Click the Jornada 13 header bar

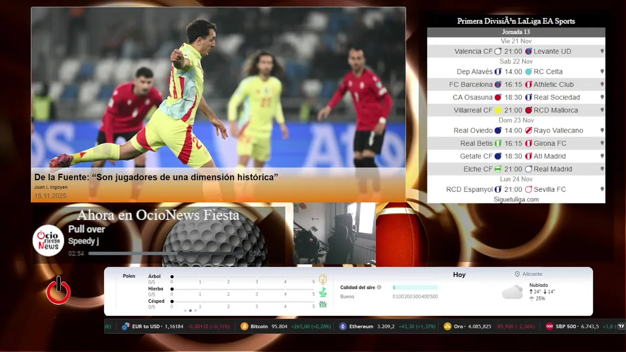pos(516,32)
